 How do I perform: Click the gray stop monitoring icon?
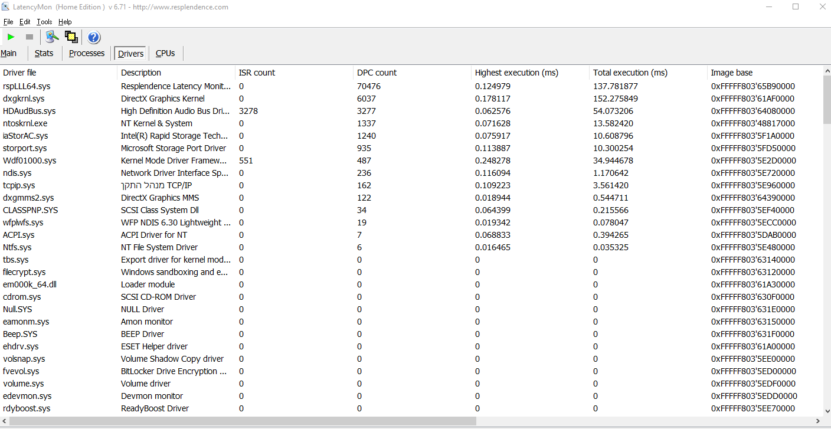point(30,37)
